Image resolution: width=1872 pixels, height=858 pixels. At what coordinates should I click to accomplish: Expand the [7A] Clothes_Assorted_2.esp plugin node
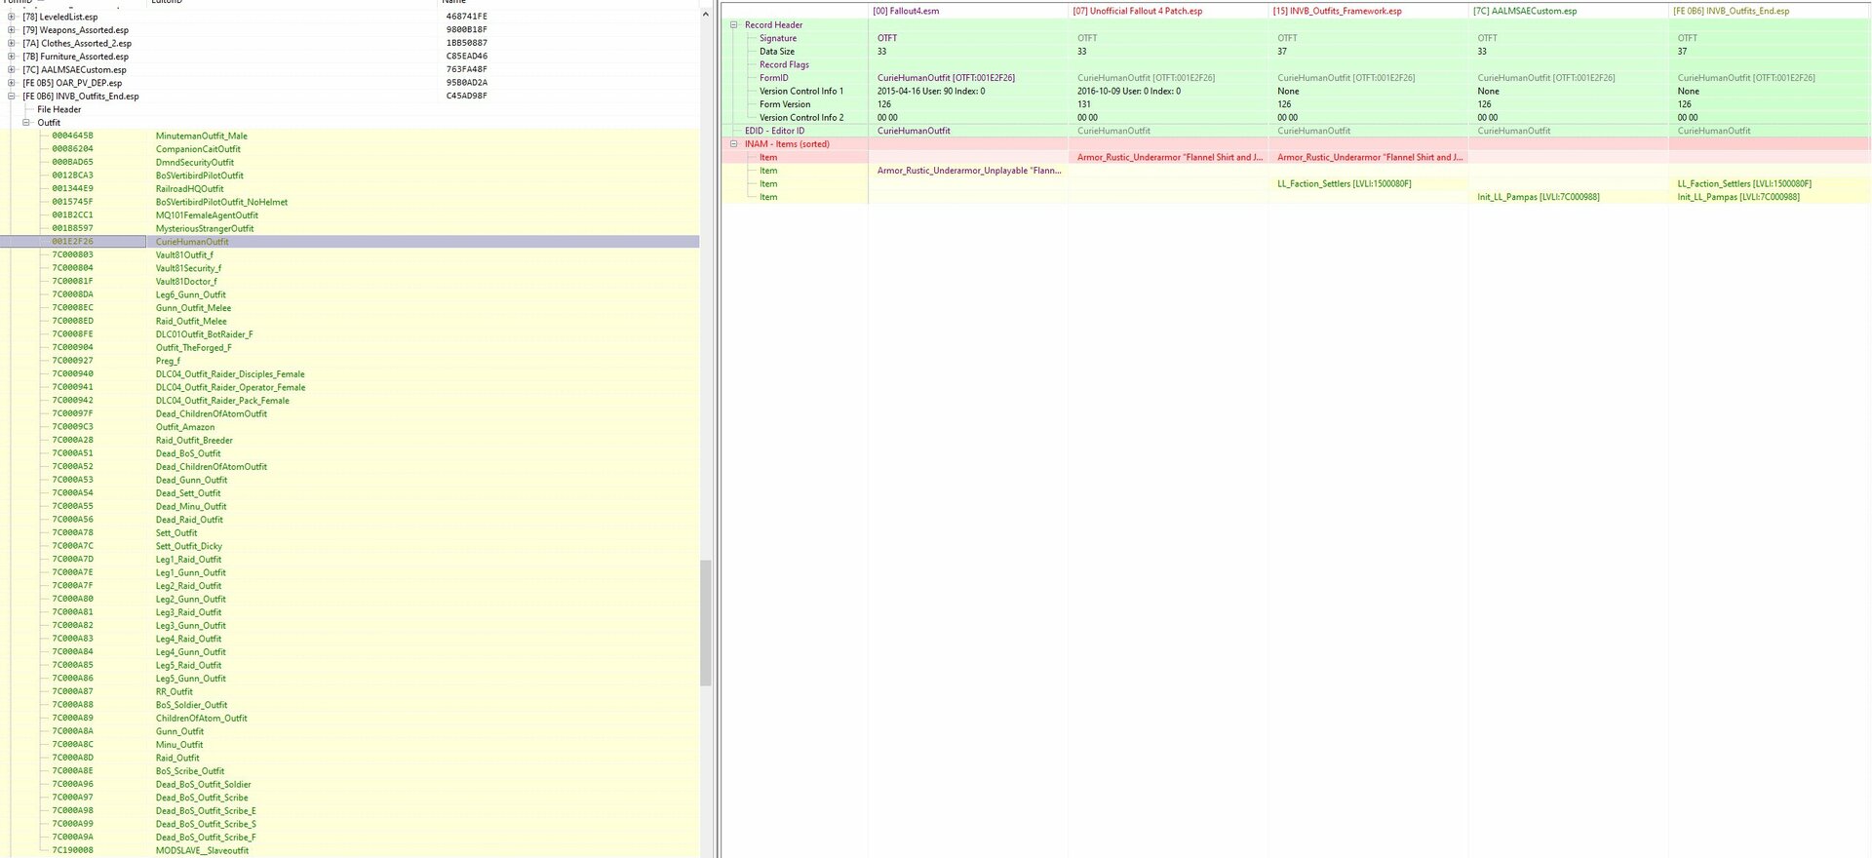[x=12, y=43]
